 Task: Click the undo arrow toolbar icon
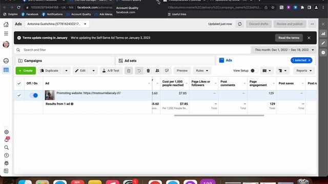[139, 71]
